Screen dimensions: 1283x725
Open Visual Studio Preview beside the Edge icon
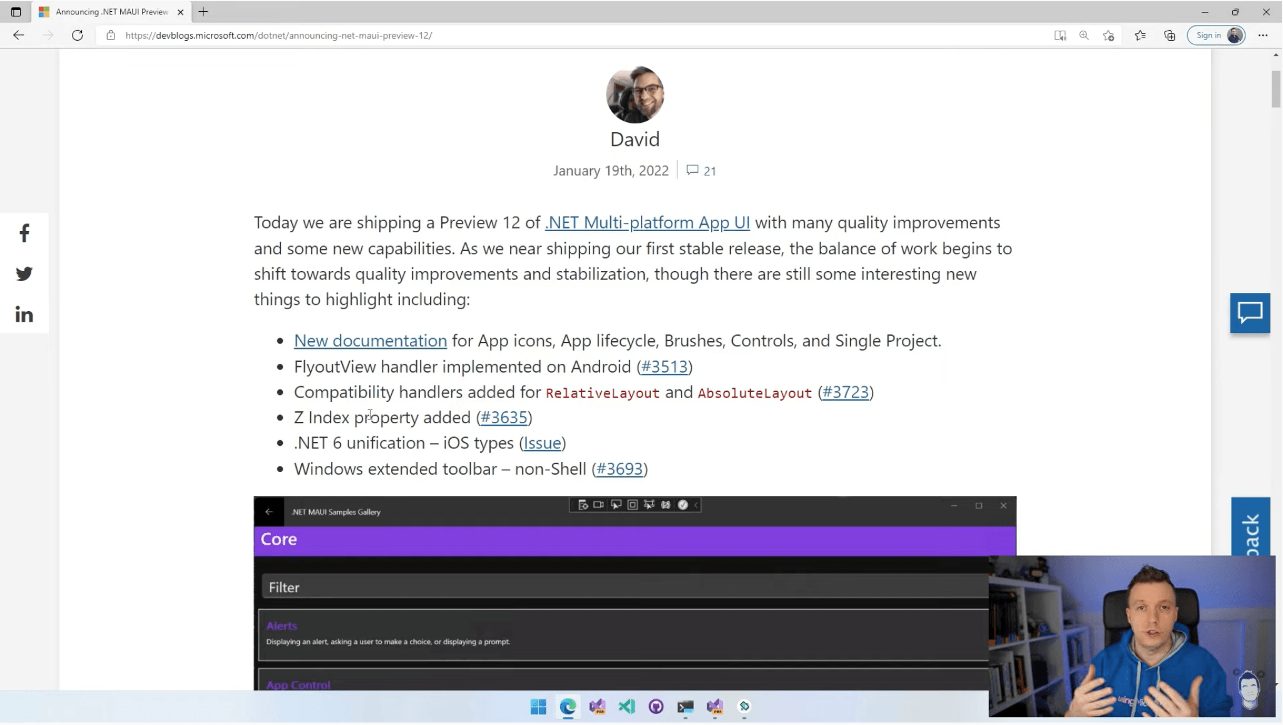click(597, 707)
